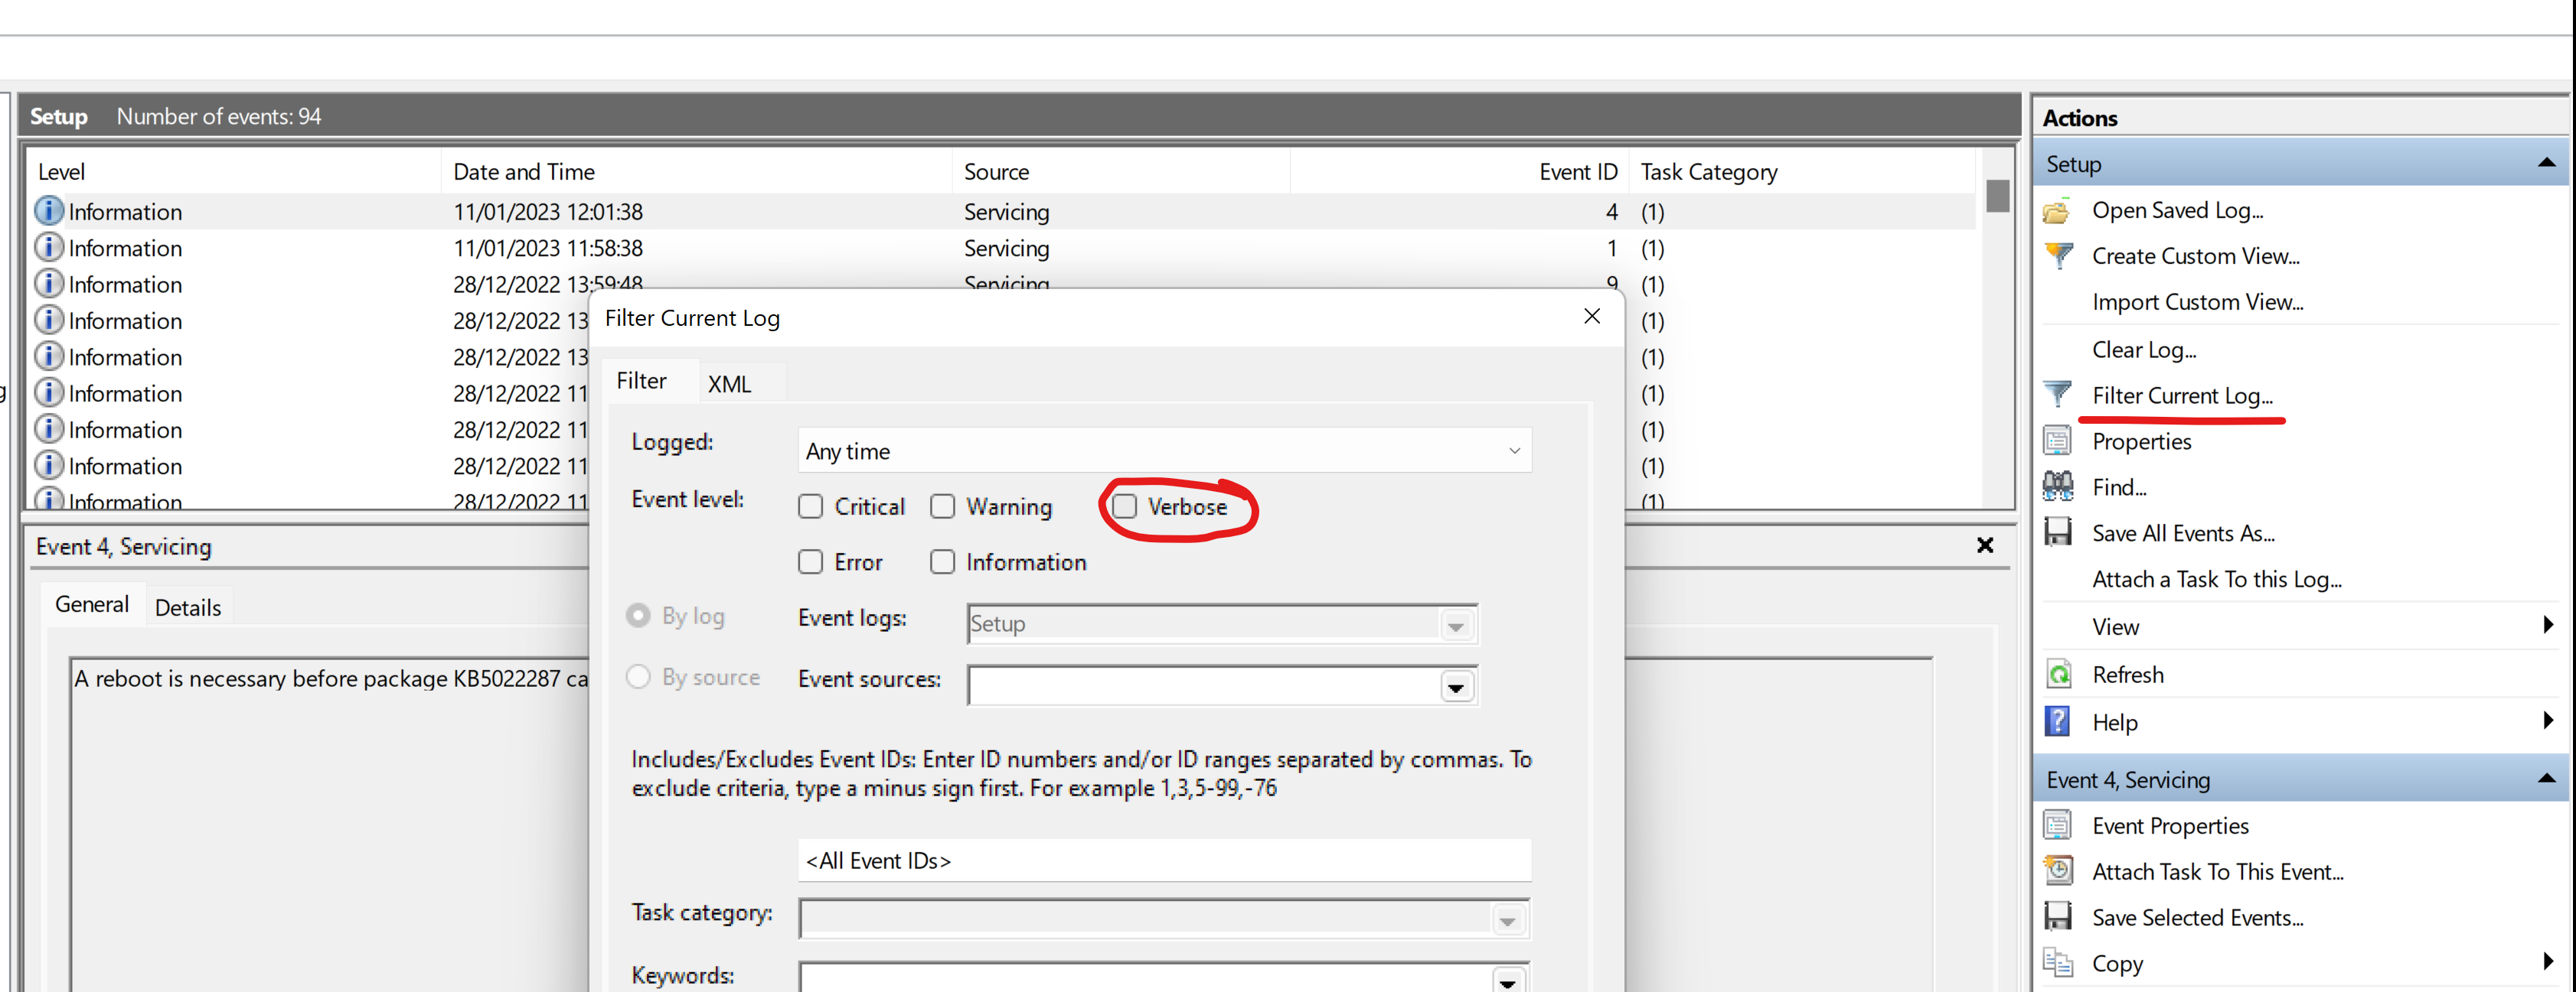Click the Open Saved Log folder icon
This screenshot has width=2576, height=992.
2056,211
